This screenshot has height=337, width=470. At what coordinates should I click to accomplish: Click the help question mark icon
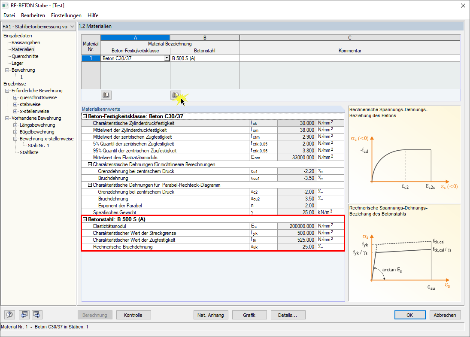click(x=9, y=315)
